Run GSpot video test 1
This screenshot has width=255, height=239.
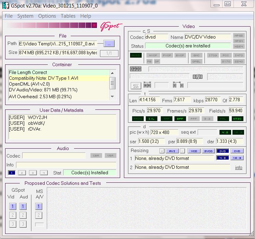tap(13, 206)
